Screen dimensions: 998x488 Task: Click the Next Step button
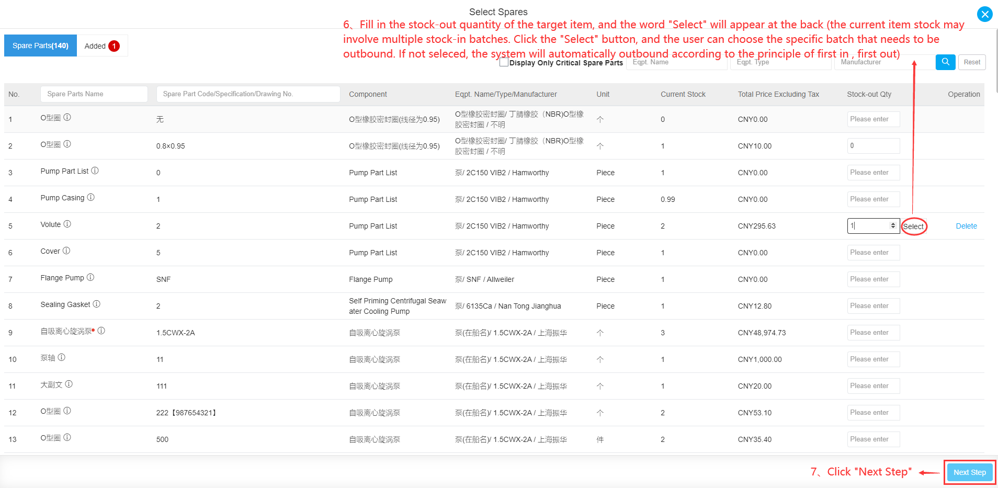969,472
